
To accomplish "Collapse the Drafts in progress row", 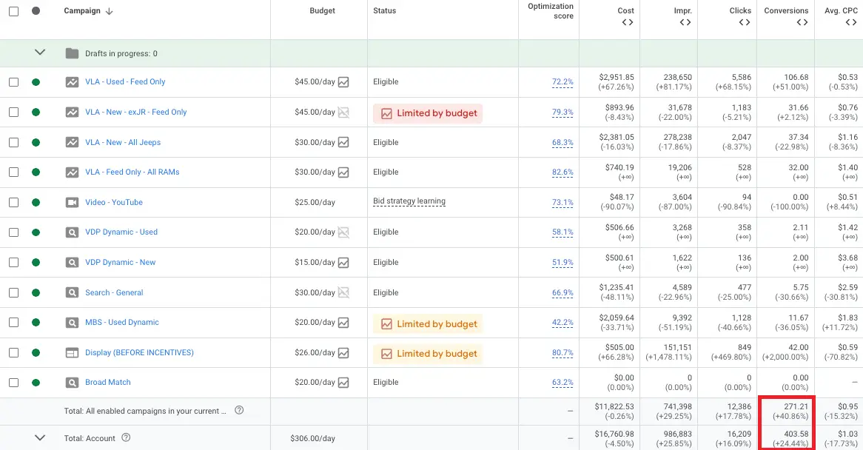I will 40,53.
